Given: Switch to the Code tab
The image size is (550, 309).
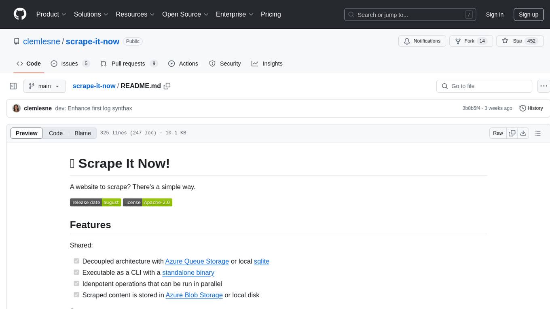Looking at the screenshot, I should pyautogui.click(x=28, y=63).
